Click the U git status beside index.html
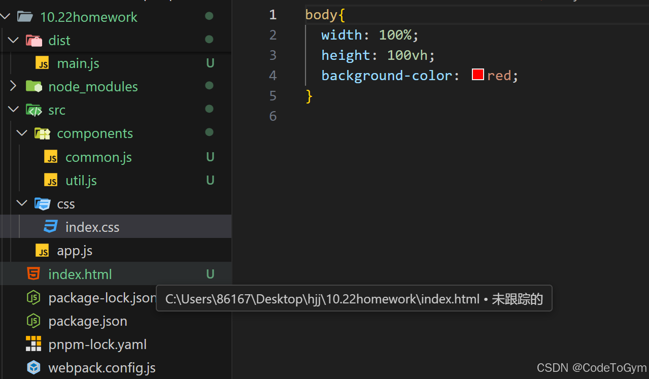The width and height of the screenshot is (649, 379). pyautogui.click(x=210, y=274)
